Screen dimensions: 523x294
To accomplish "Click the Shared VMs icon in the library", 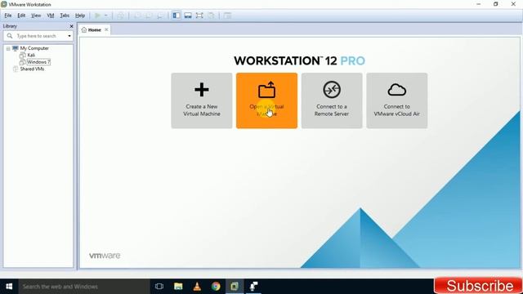I will pyautogui.click(x=16, y=69).
